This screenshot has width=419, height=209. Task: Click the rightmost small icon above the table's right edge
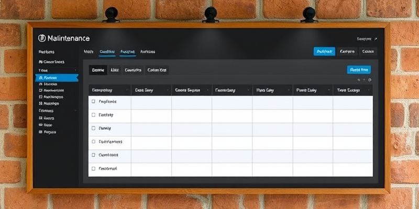coord(370,80)
